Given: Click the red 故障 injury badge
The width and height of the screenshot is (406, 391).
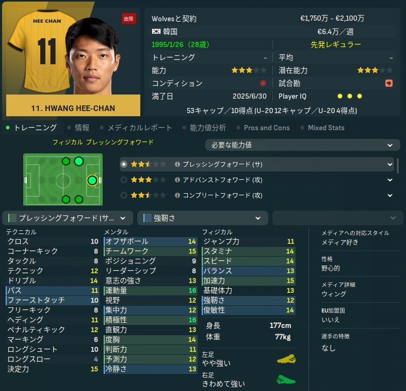Looking at the screenshot, I should [x=128, y=19].
